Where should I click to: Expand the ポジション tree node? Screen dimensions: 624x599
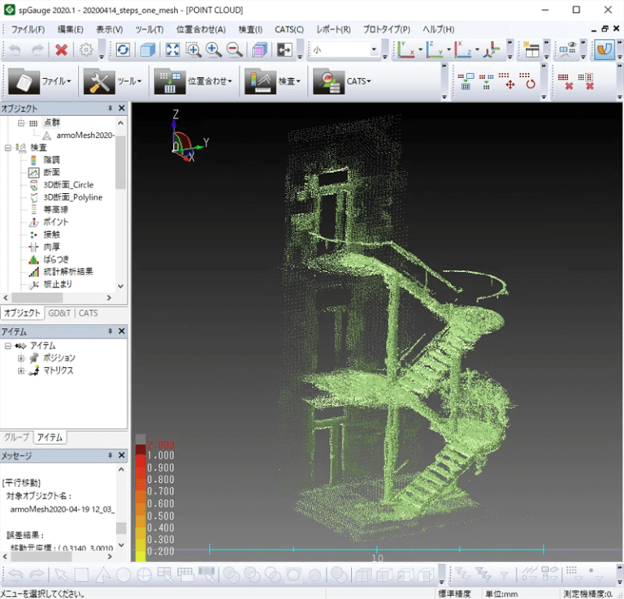[x=21, y=358]
